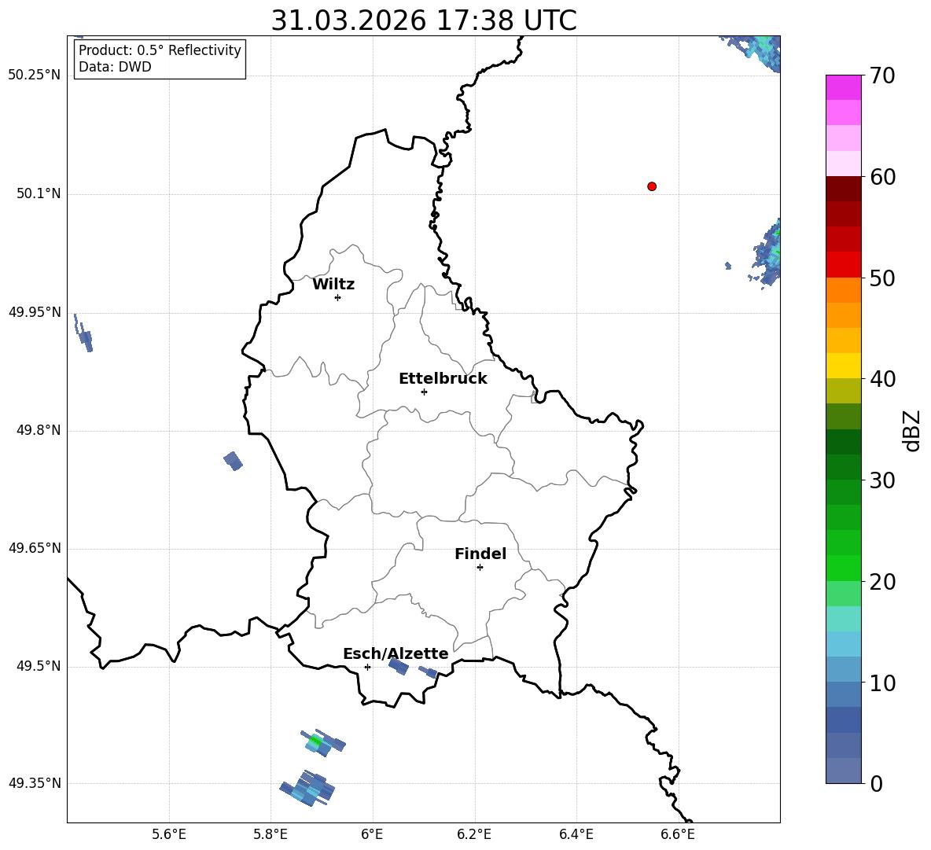The height and width of the screenshot is (850, 931).
Task: Click the 40 value on the colorbar
Action: point(882,379)
